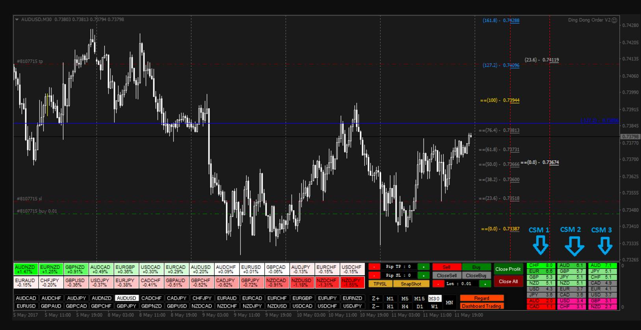This screenshot has width=641, height=330.
Task: Click the Close All button
Action: 508,281
